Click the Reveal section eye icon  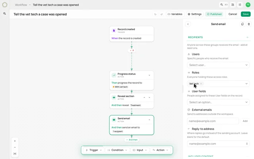[114, 97]
